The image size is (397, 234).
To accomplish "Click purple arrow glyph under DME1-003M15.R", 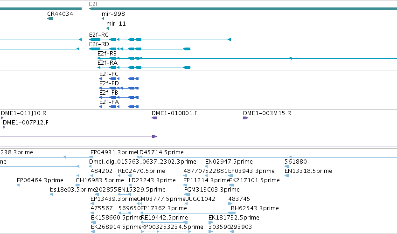I will [245, 118].
